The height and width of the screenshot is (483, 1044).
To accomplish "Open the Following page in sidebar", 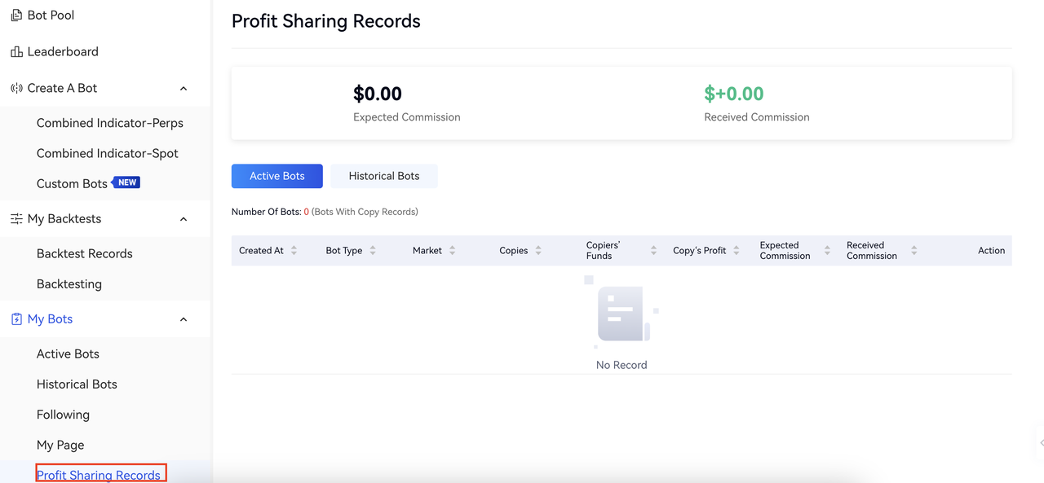I will click(63, 415).
